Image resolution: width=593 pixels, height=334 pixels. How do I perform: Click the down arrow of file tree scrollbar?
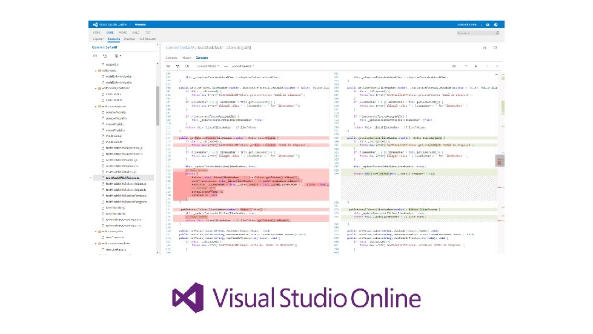coord(157,253)
